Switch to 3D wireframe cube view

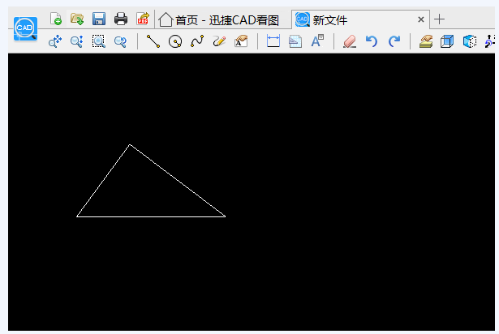coord(447,41)
